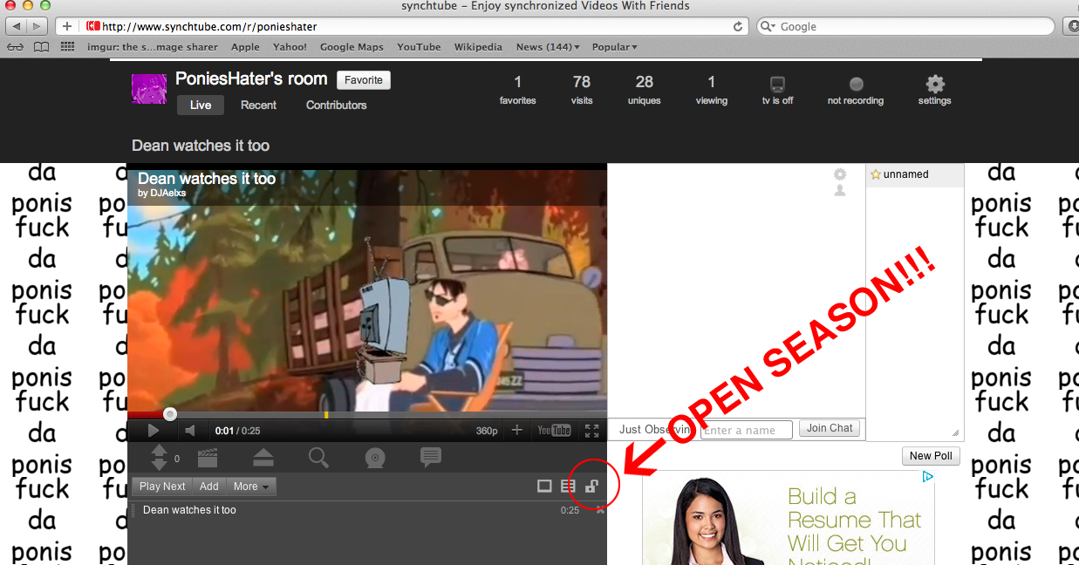This screenshot has width=1079, height=565.
Task: Click Play Next button
Action: click(162, 487)
